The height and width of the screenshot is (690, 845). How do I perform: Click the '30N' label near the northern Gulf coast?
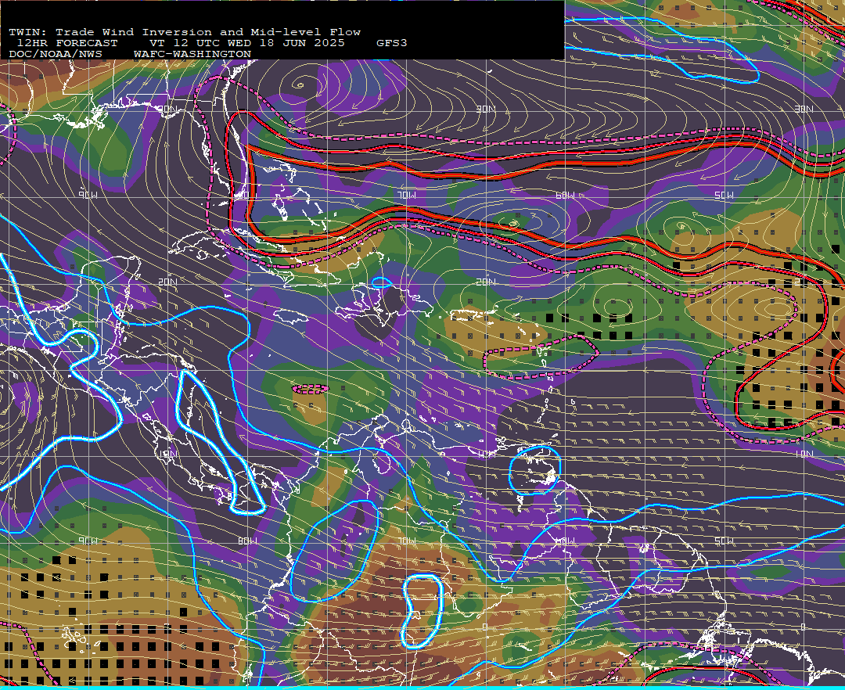pyautogui.click(x=167, y=109)
